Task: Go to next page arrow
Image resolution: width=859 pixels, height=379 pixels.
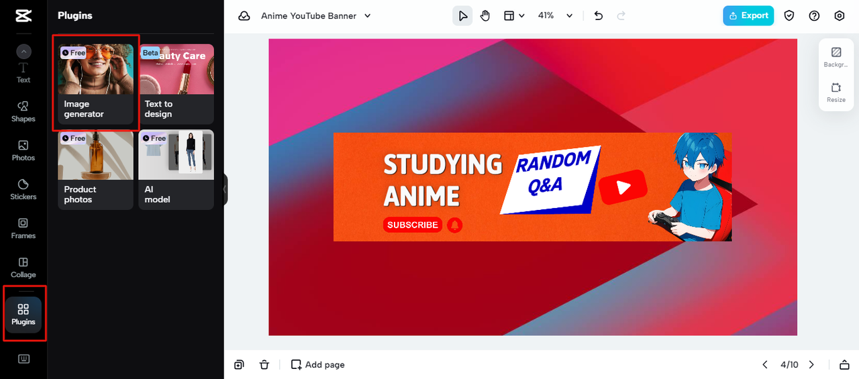Action: tap(811, 364)
